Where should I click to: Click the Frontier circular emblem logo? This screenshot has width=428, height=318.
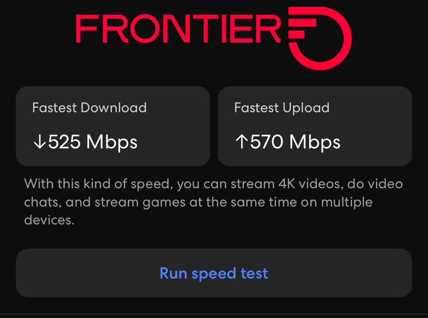pyautogui.click(x=319, y=39)
